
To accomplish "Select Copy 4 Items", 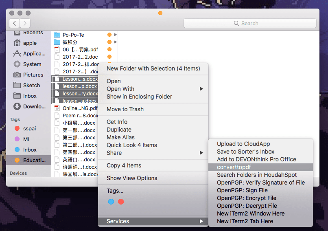I will point(153,165).
